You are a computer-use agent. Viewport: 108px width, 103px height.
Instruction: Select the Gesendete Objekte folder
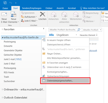coord(13,51)
